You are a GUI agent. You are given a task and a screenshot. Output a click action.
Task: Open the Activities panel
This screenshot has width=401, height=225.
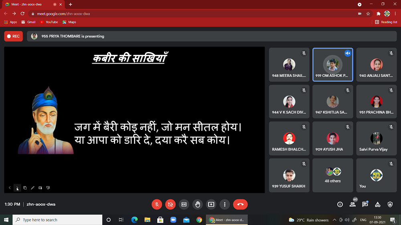pos(377,204)
